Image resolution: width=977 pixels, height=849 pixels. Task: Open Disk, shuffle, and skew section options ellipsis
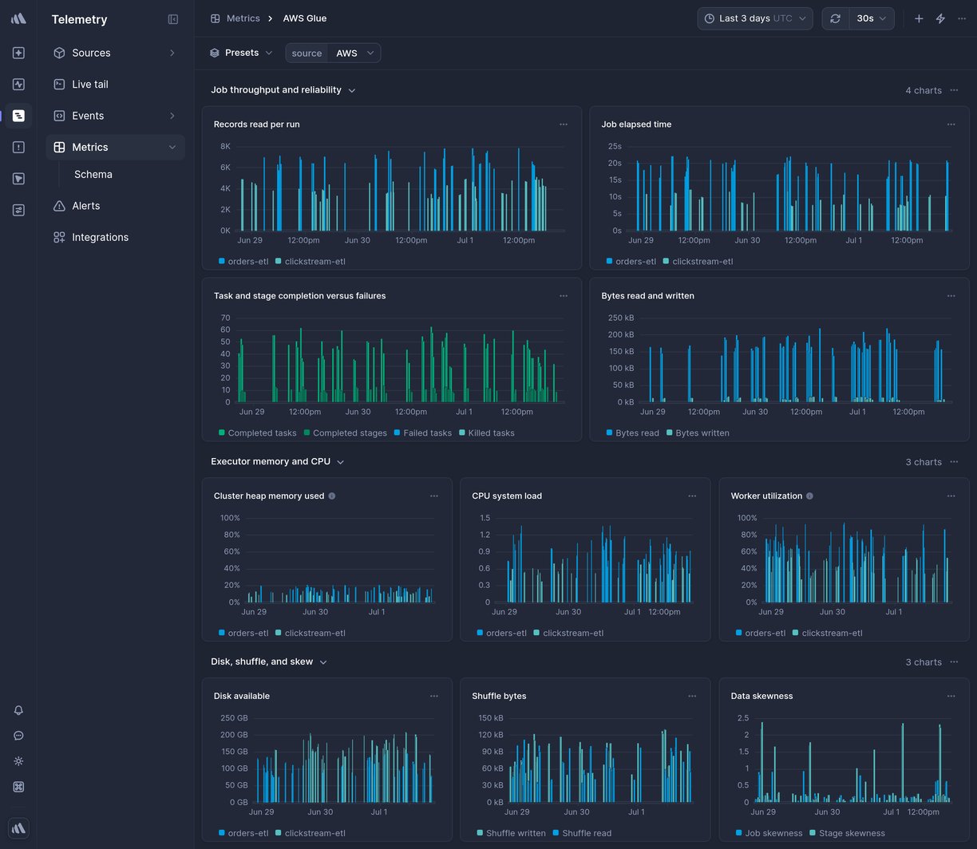[x=954, y=662]
